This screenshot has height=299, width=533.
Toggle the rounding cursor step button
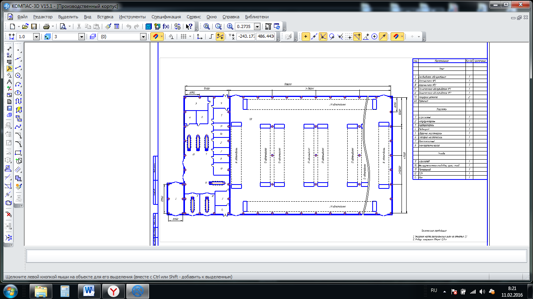coord(220,37)
